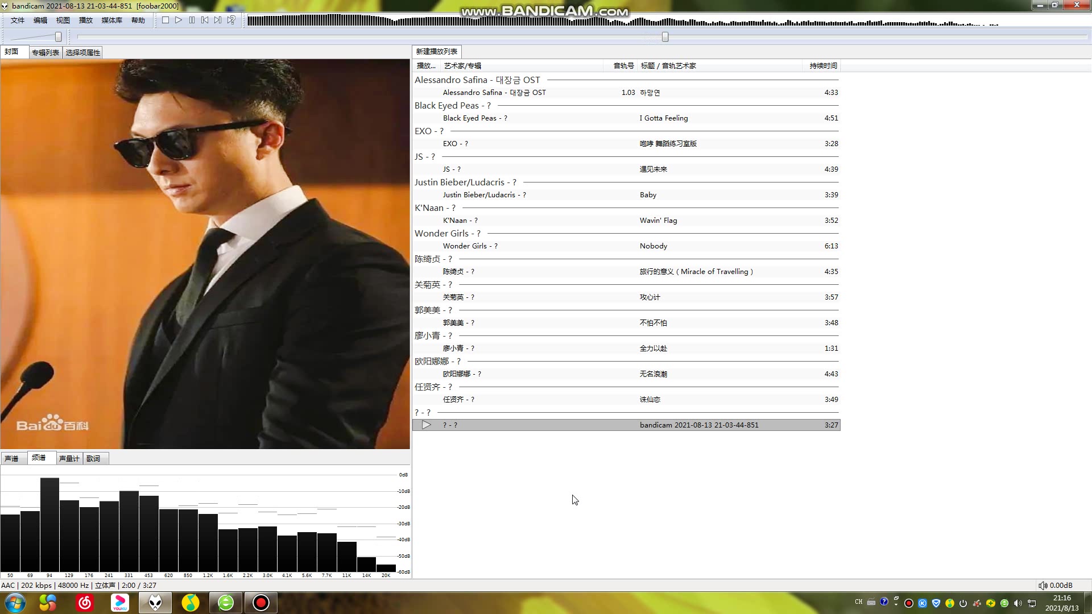Click the Kugou K tray icon
The image size is (1092, 614).
point(923,603)
